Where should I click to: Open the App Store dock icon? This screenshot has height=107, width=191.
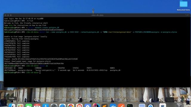46,106
